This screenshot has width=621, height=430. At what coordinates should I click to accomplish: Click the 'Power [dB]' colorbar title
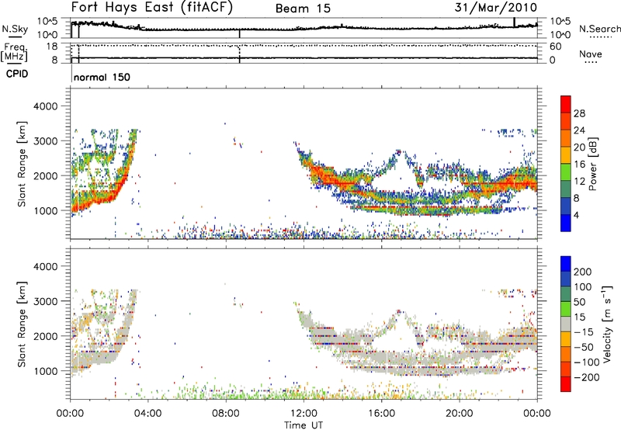tap(593, 164)
